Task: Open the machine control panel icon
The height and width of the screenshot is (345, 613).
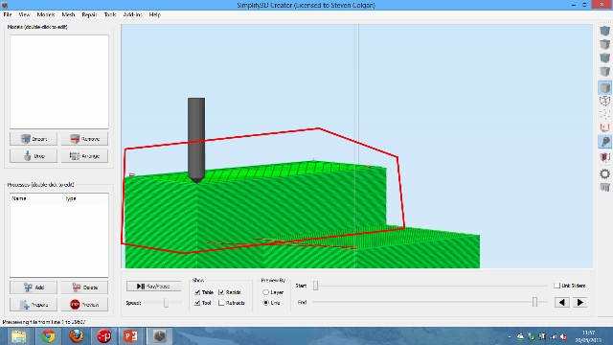Action: [x=604, y=188]
